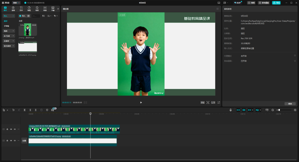Click the timeline zoom slider handle

click(279, 110)
